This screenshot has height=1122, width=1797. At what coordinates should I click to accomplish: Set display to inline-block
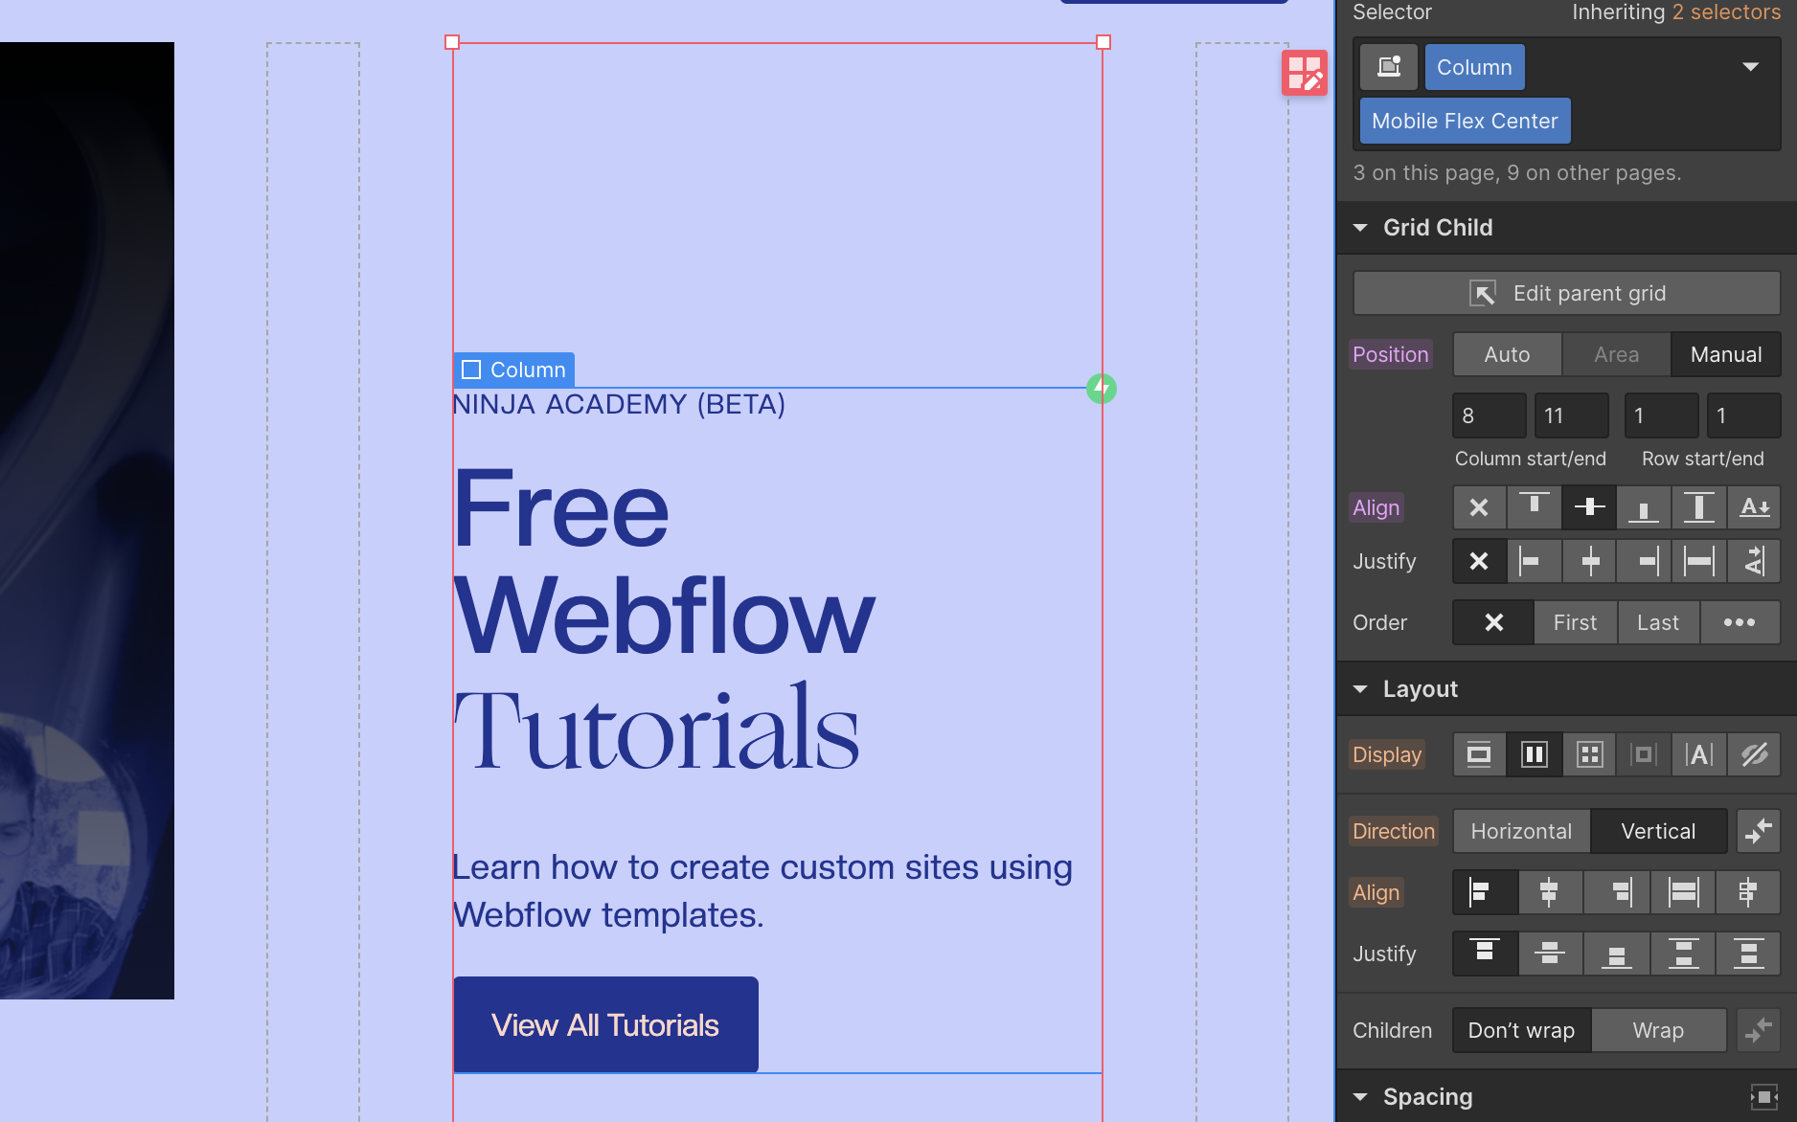pyautogui.click(x=1644, y=754)
